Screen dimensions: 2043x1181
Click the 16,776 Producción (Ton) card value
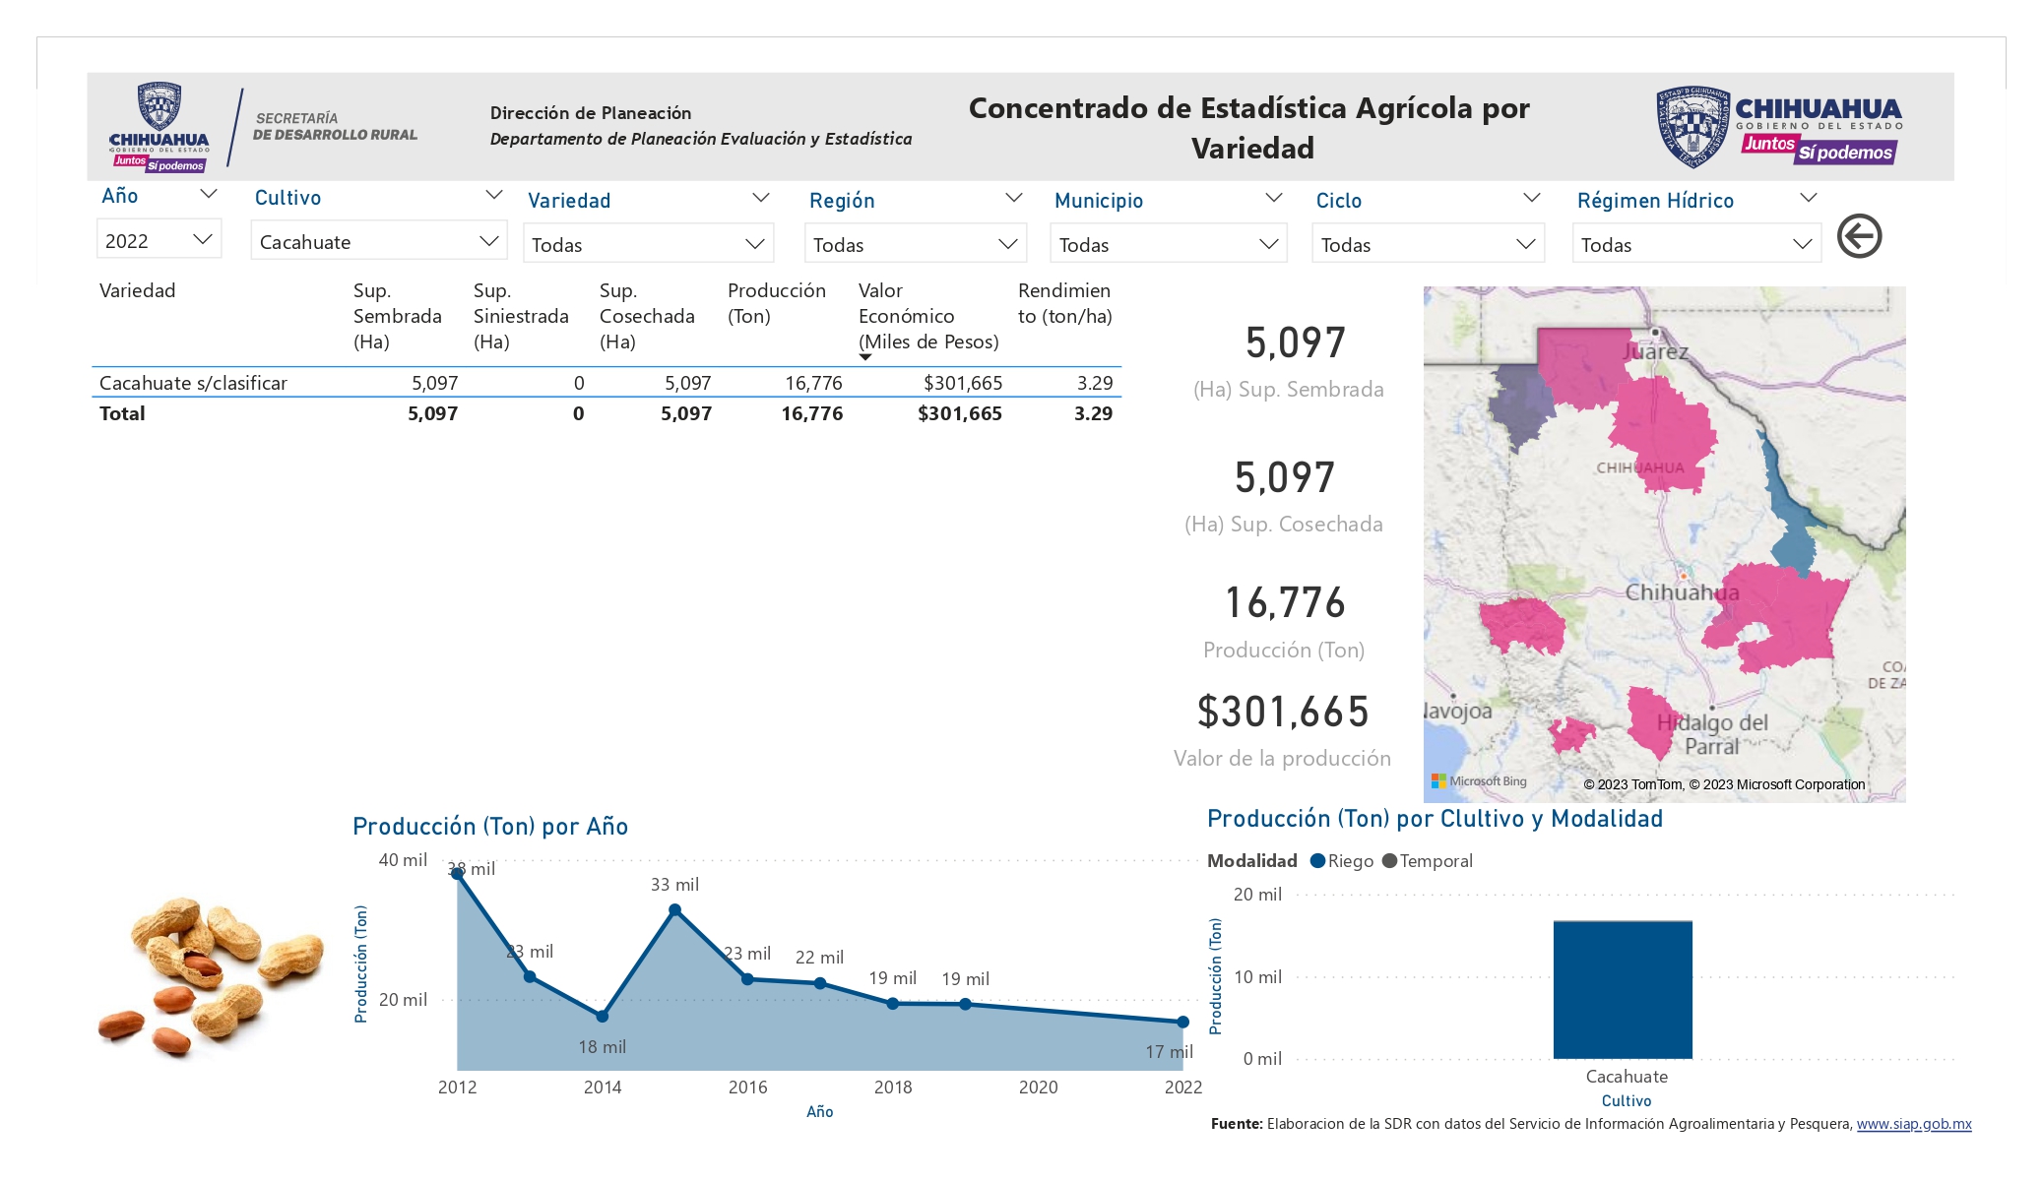point(1285,602)
